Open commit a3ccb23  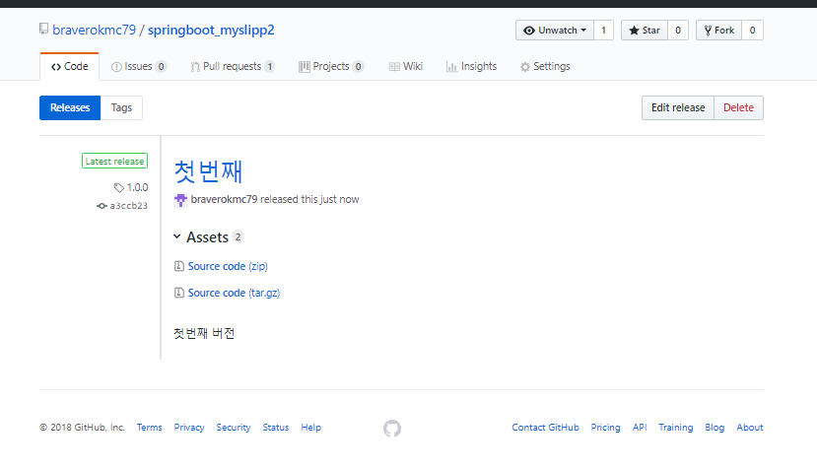pos(129,206)
